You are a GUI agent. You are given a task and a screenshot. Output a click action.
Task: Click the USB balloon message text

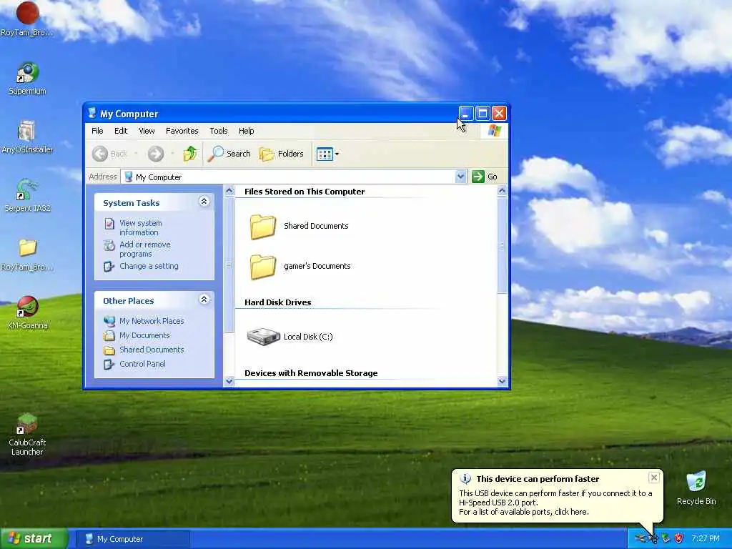pos(555,503)
